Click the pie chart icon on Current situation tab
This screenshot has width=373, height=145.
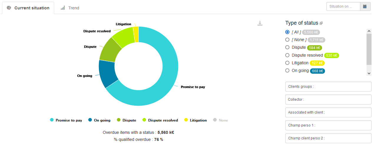point(9,8)
